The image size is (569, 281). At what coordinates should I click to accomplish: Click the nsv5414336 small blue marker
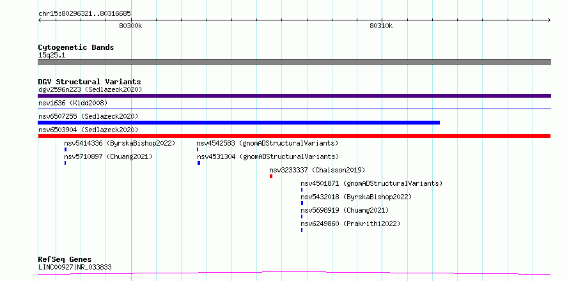click(x=65, y=149)
